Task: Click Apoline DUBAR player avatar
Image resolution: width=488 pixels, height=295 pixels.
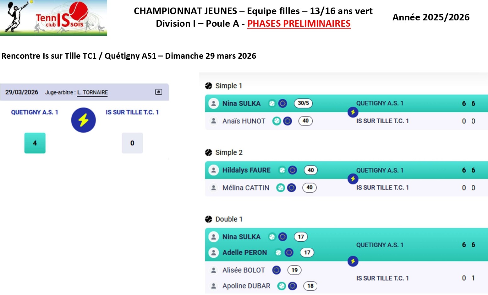Action: click(214, 286)
